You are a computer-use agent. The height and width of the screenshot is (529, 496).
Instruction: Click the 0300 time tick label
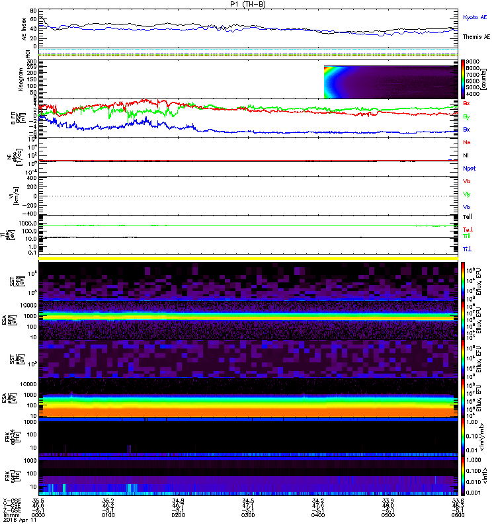click(x=248, y=515)
